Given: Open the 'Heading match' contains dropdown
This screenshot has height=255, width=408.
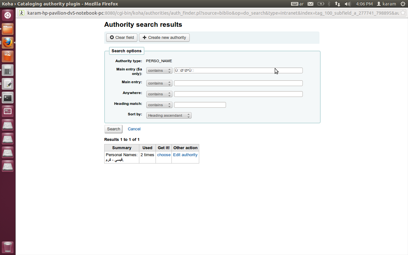Looking at the screenshot, I should 159,105.
